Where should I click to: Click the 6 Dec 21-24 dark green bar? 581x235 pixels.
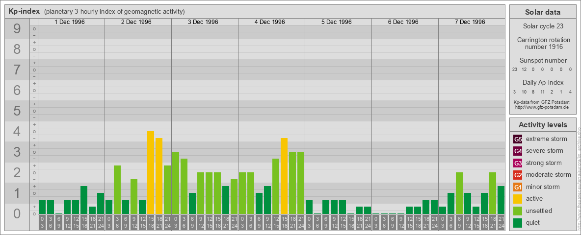tap(434, 207)
